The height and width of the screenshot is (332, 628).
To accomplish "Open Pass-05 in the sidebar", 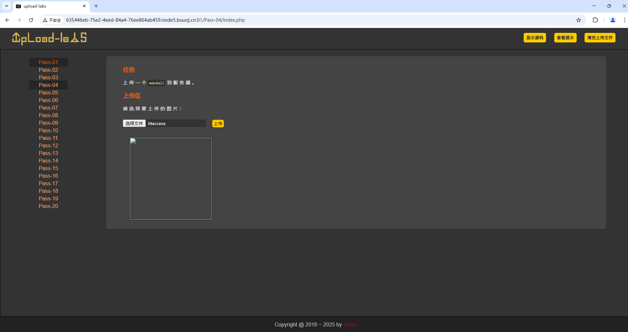I will click(48, 92).
